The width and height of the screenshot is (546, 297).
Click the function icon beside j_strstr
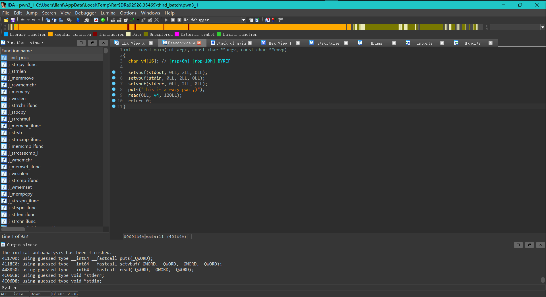click(x=4, y=133)
